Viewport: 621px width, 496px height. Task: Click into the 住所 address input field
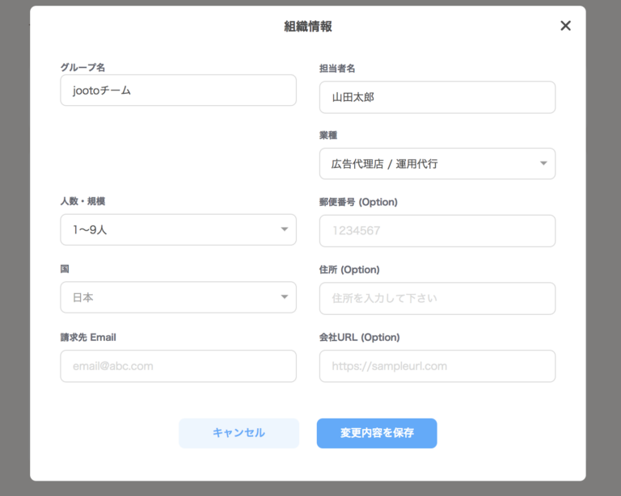437,298
